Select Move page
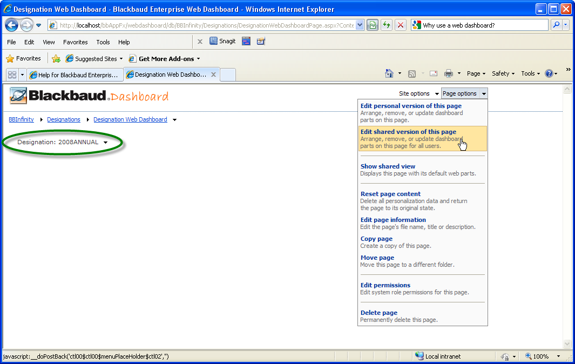Screen dimensions: 575x364 422,261
